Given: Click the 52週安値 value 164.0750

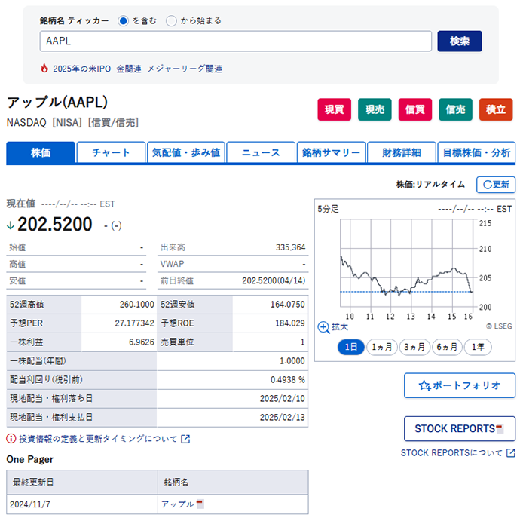Looking at the screenshot, I should (x=288, y=305).
